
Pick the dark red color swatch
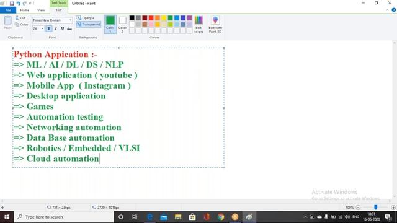pos(145,18)
